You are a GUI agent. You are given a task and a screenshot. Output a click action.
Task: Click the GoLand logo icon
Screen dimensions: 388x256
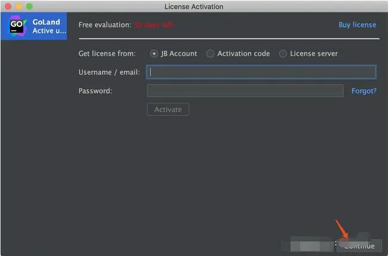pyautogui.click(x=16, y=27)
